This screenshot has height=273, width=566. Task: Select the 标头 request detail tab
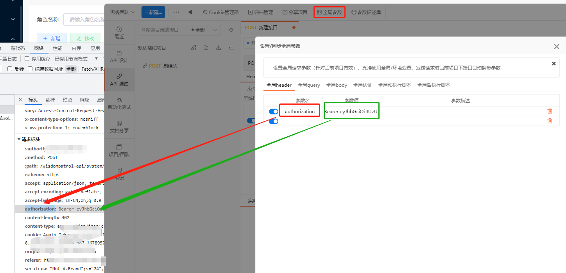[33, 100]
